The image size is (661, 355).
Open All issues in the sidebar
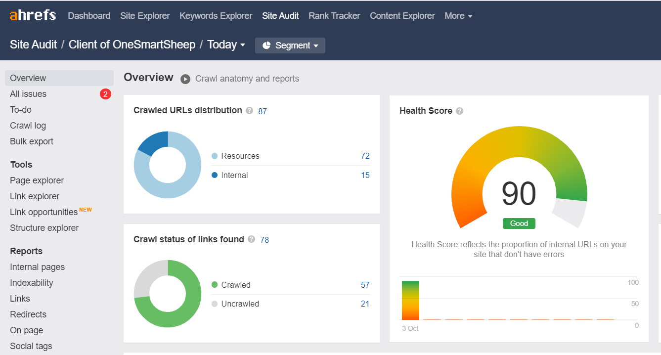[28, 94]
